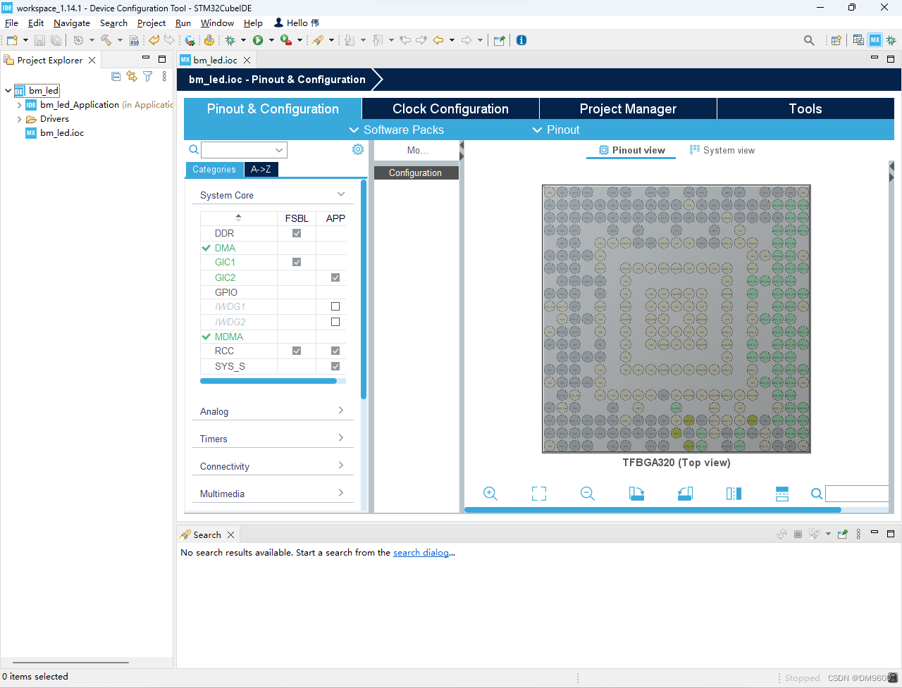Click the Configuration header button
902x688 pixels.
(416, 173)
